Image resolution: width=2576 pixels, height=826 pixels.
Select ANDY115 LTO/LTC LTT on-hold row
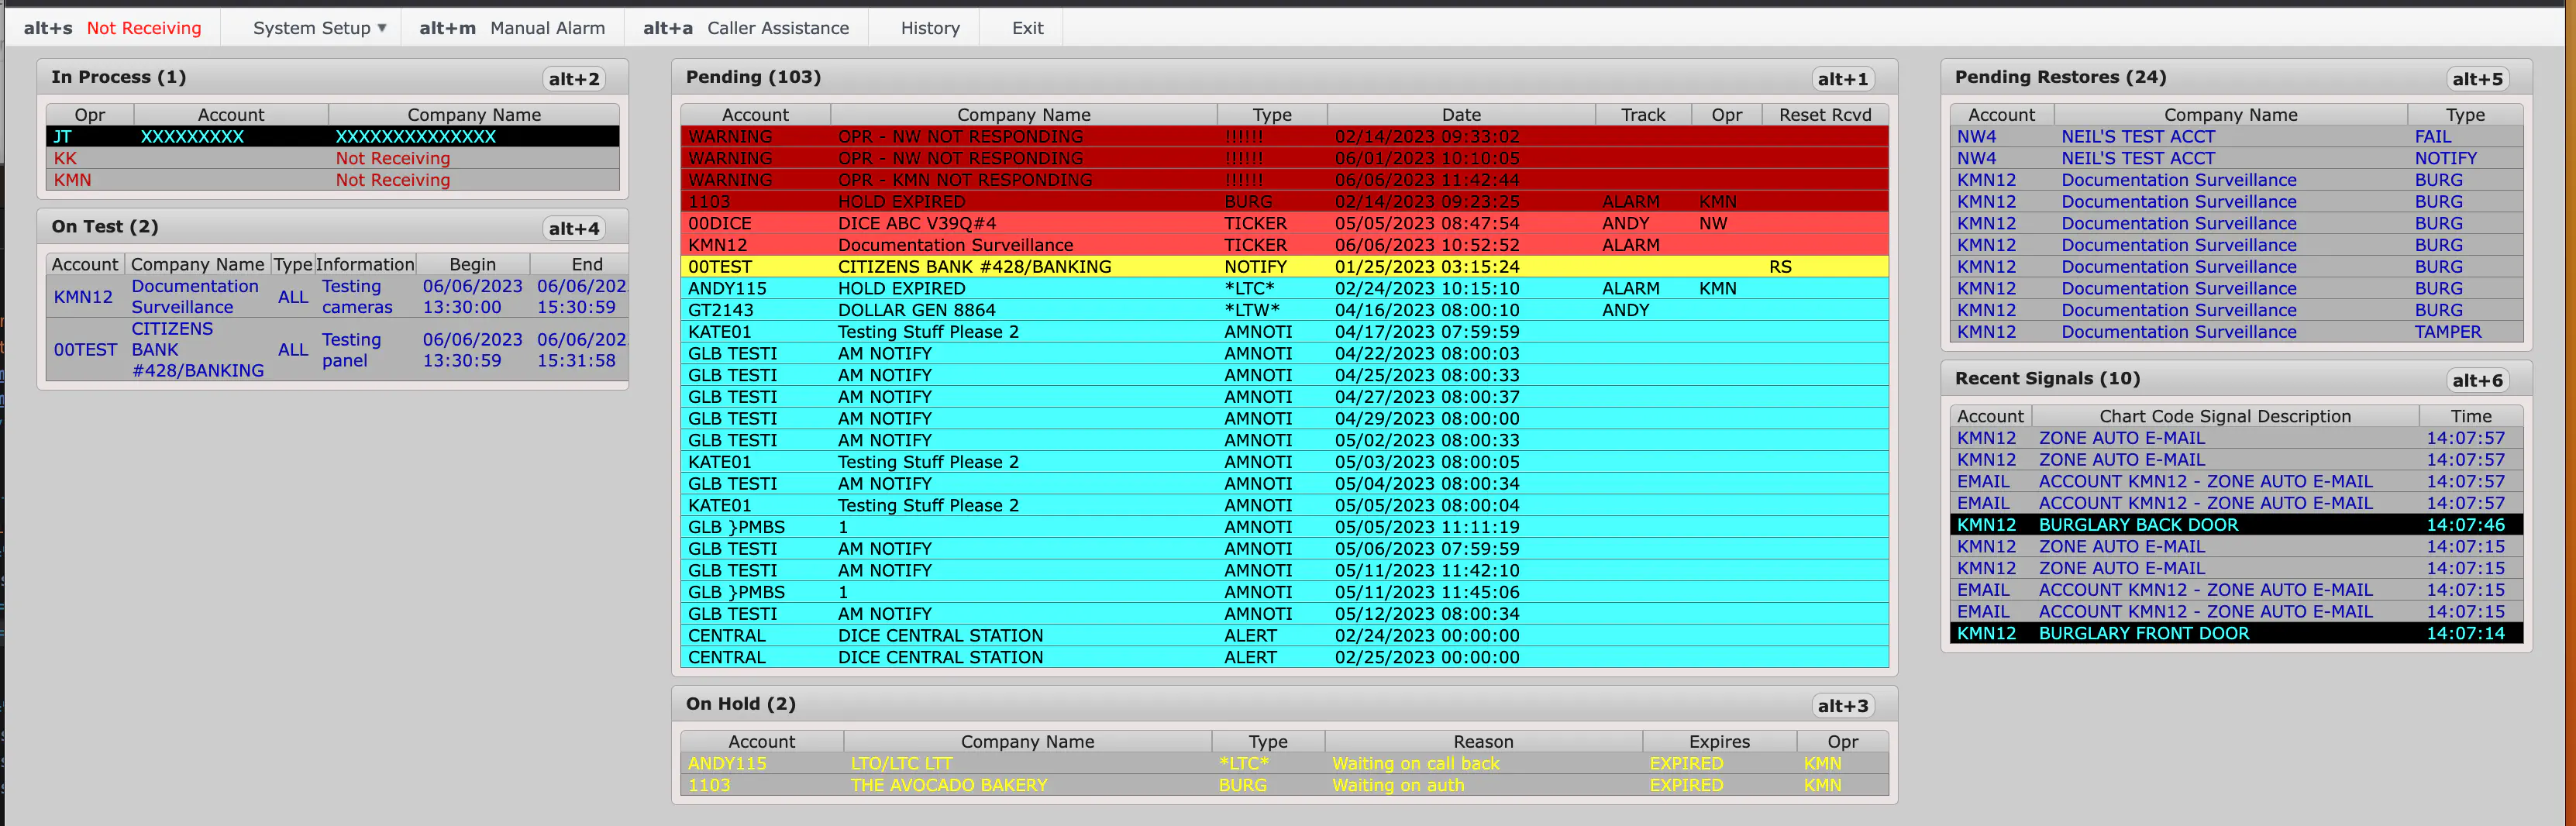[x=1284, y=764]
